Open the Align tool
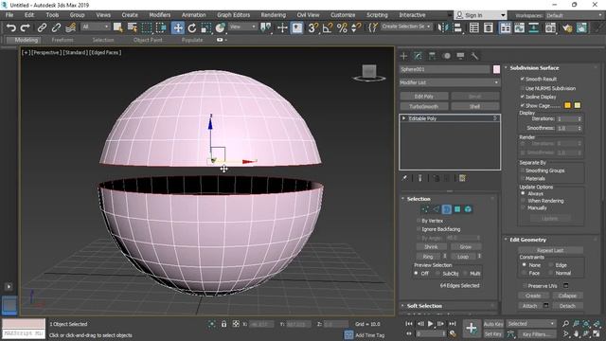This screenshot has width=606, height=341. click(457, 27)
